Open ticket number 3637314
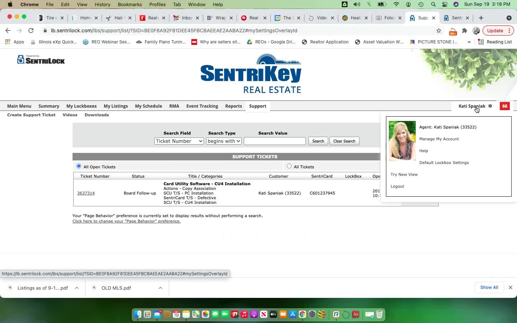Screen dimensions: 517x323 86,193
